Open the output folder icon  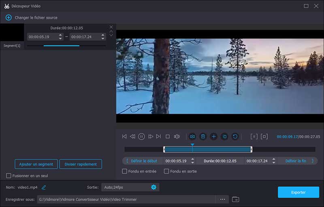coord(235,199)
